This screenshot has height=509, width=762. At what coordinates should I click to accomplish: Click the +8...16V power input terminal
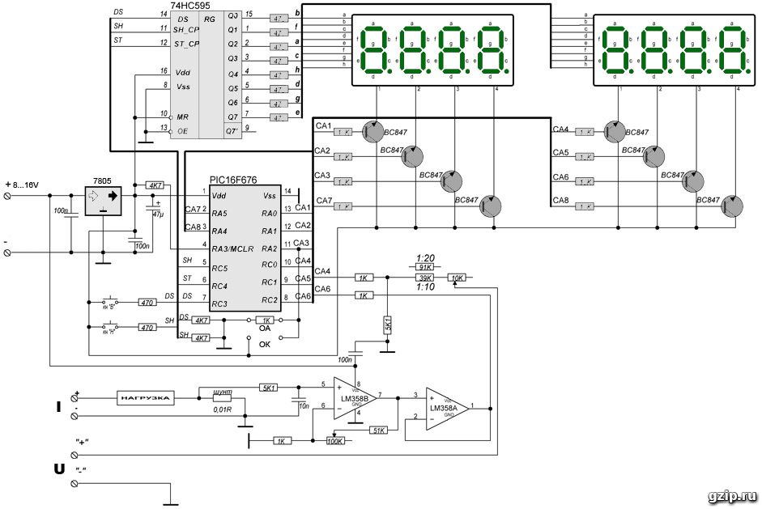pos(8,197)
